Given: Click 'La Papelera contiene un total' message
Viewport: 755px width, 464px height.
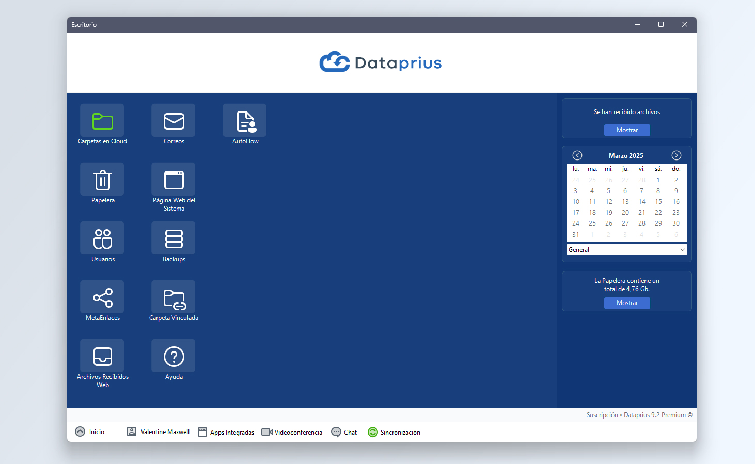Looking at the screenshot, I should (627, 285).
